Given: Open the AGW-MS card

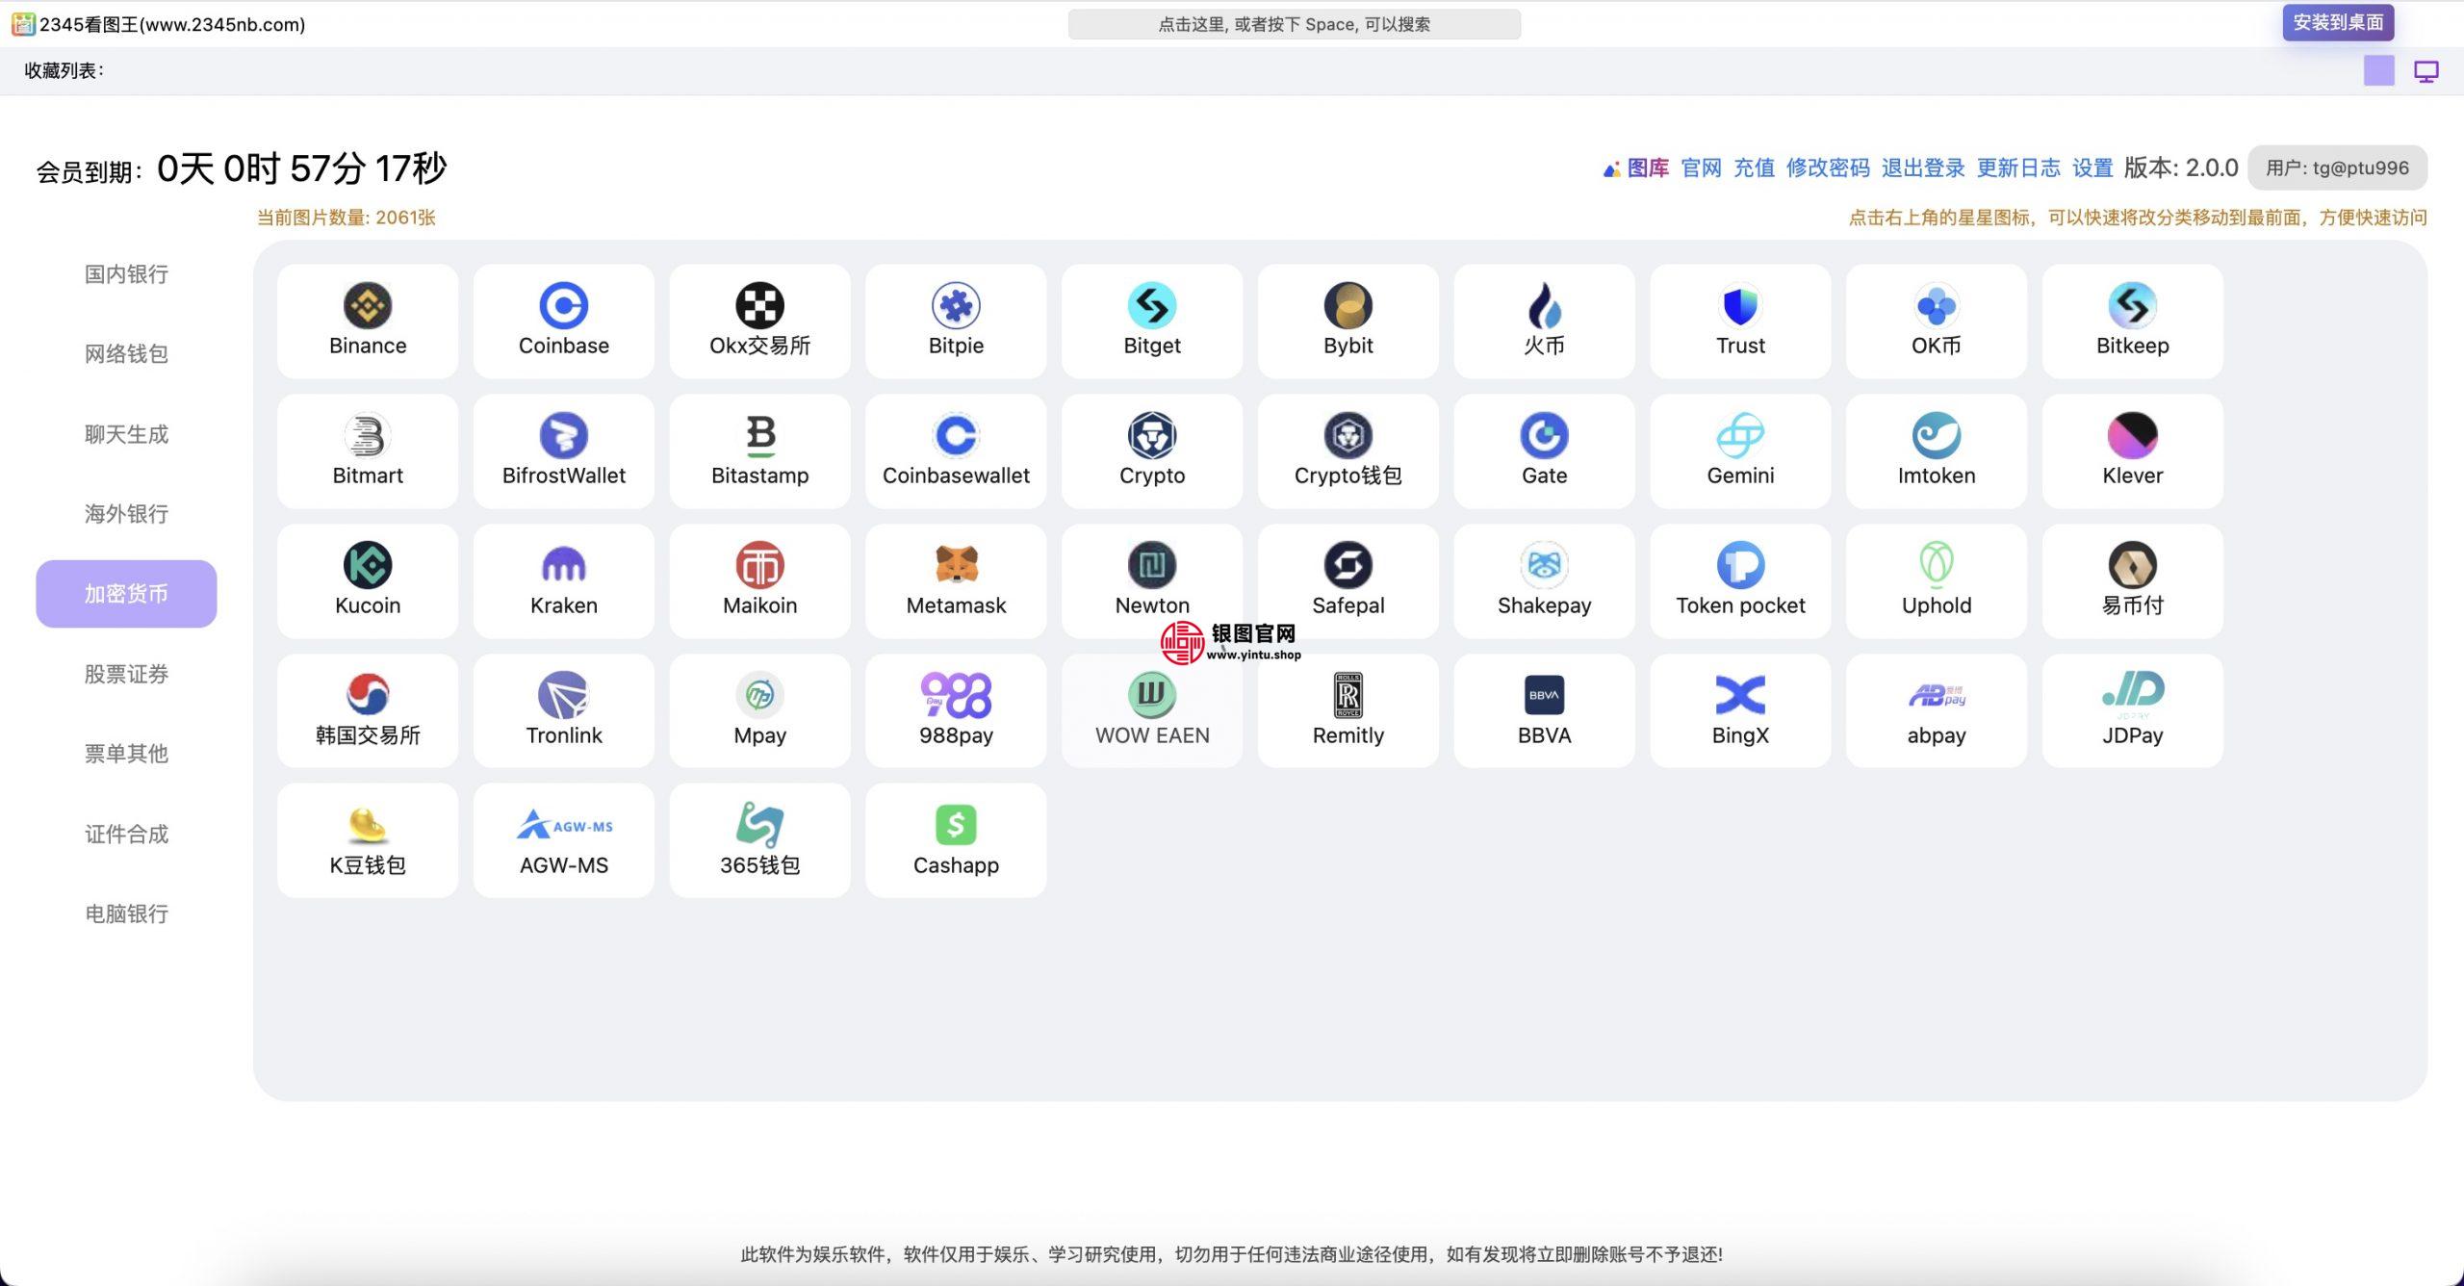Looking at the screenshot, I should (x=564, y=840).
